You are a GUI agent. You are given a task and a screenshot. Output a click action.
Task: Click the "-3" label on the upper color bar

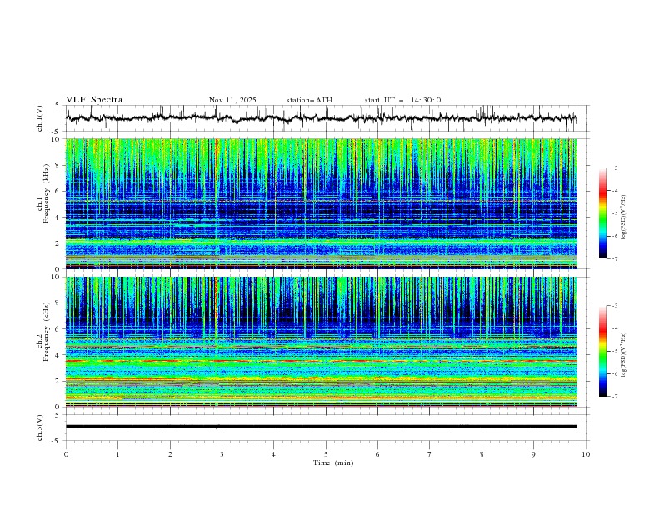615,167
